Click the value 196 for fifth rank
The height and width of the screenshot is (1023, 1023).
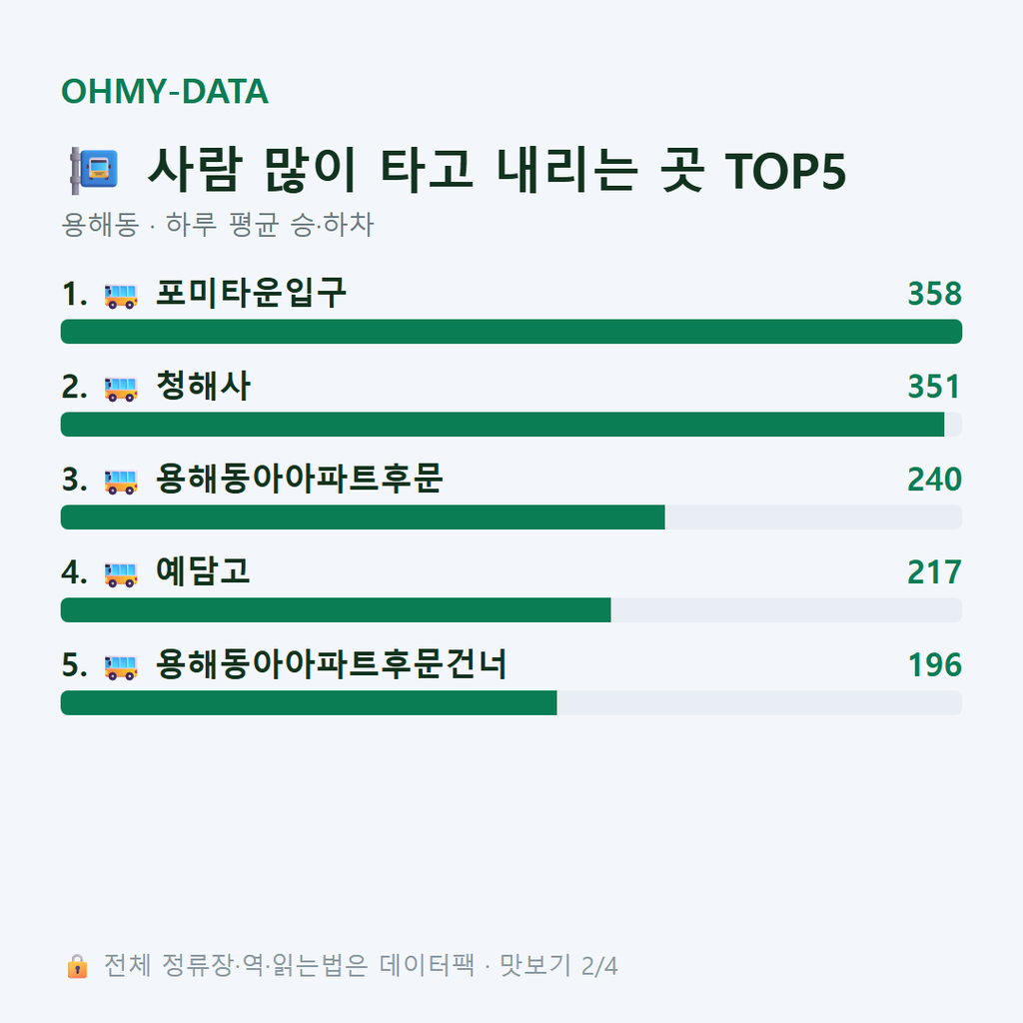tap(934, 664)
